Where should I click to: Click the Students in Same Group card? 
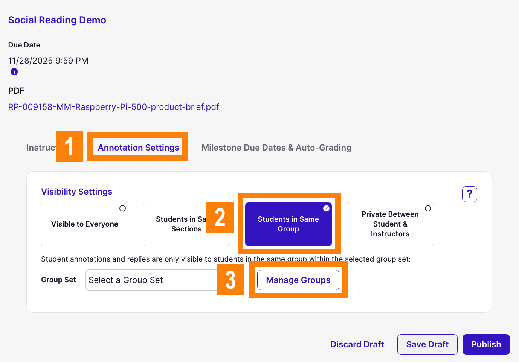(288, 224)
